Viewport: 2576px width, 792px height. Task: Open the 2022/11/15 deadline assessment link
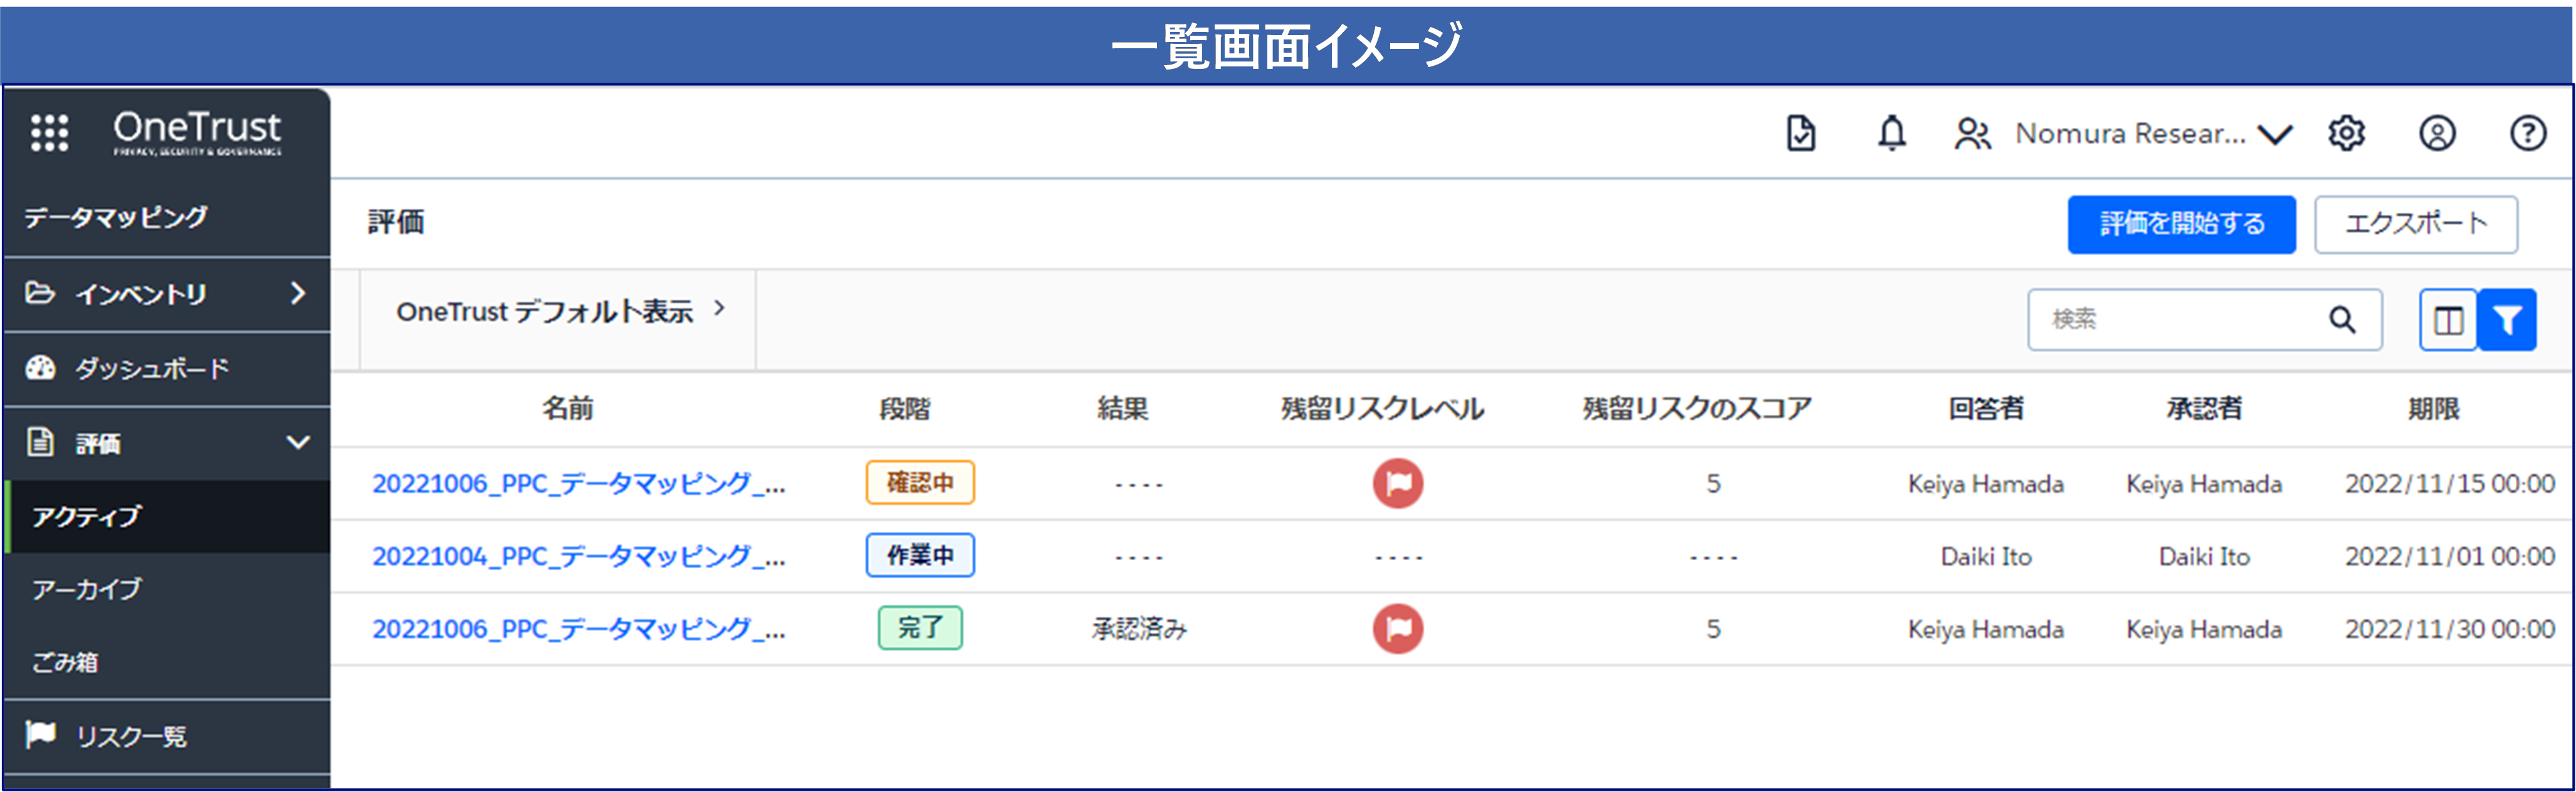pos(579,484)
